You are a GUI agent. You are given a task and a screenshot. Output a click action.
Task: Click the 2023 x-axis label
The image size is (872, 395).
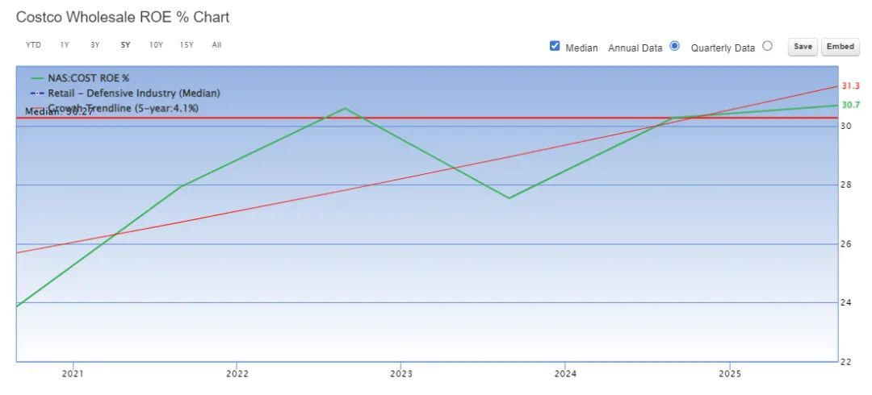click(401, 373)
